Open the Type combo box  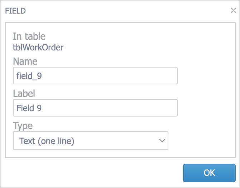point(90,141)
